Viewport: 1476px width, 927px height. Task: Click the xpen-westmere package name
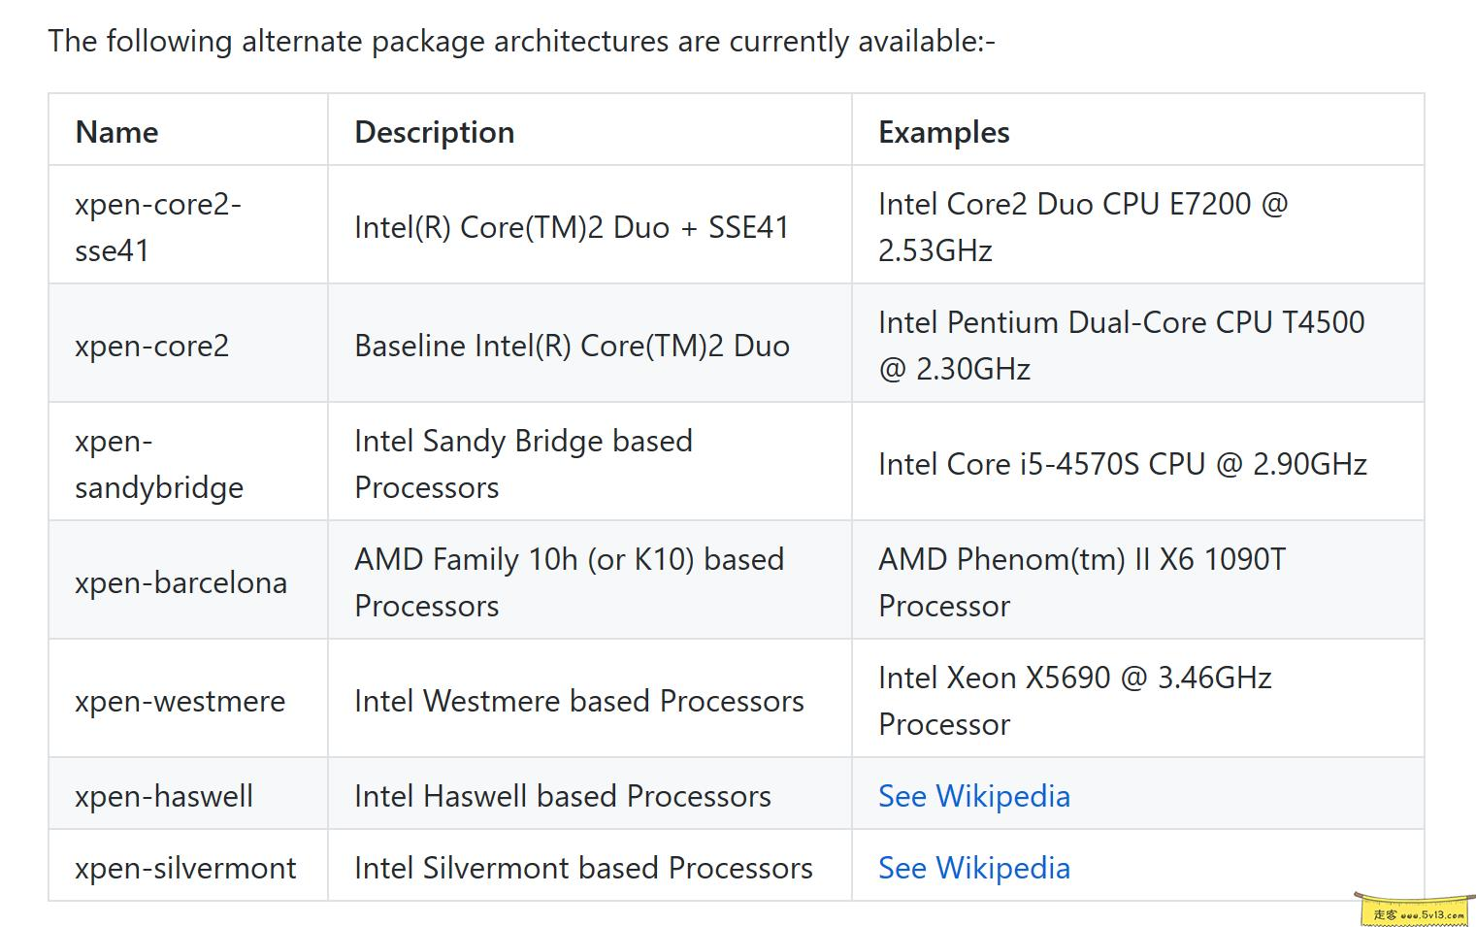(x=180, y=701)
